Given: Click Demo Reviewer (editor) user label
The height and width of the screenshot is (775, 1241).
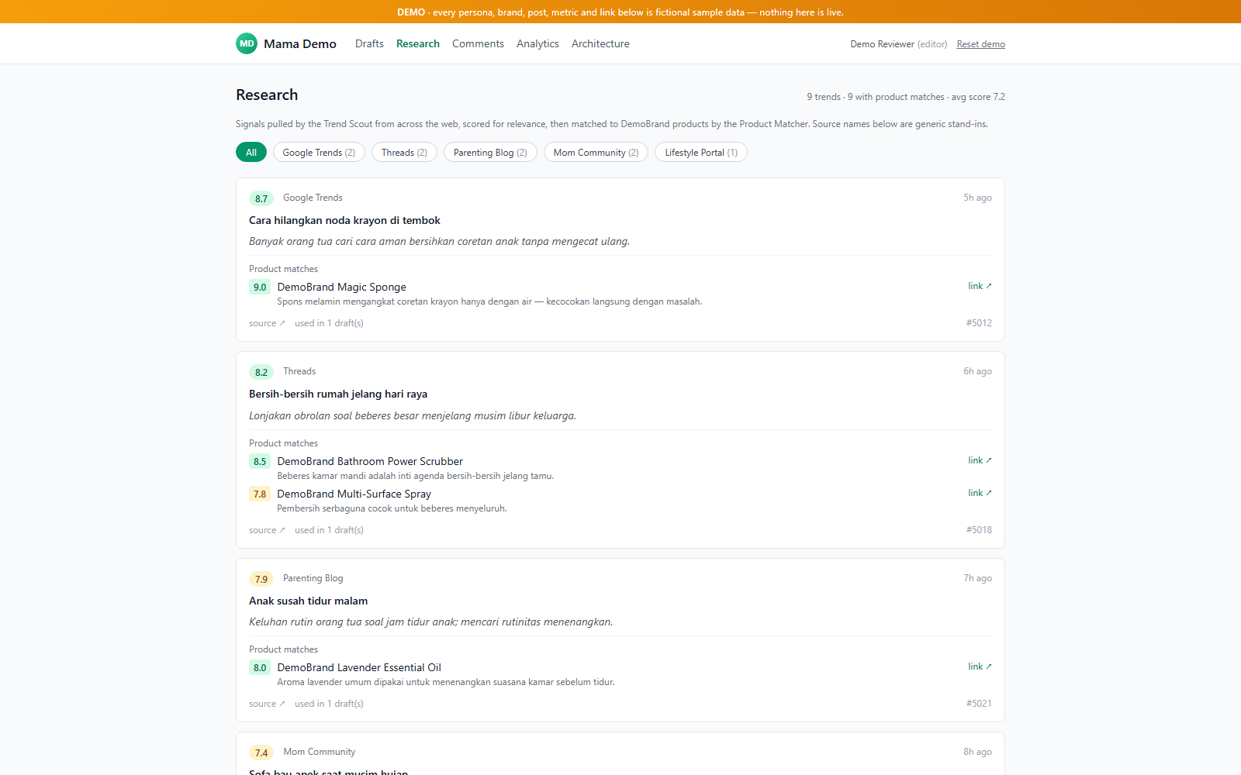Looking at the screenshot, I should [898, 44].
